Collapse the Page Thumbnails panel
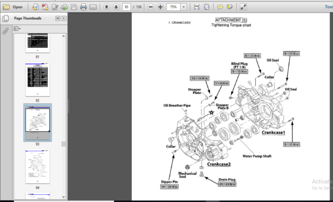 (x=58, y=18)
